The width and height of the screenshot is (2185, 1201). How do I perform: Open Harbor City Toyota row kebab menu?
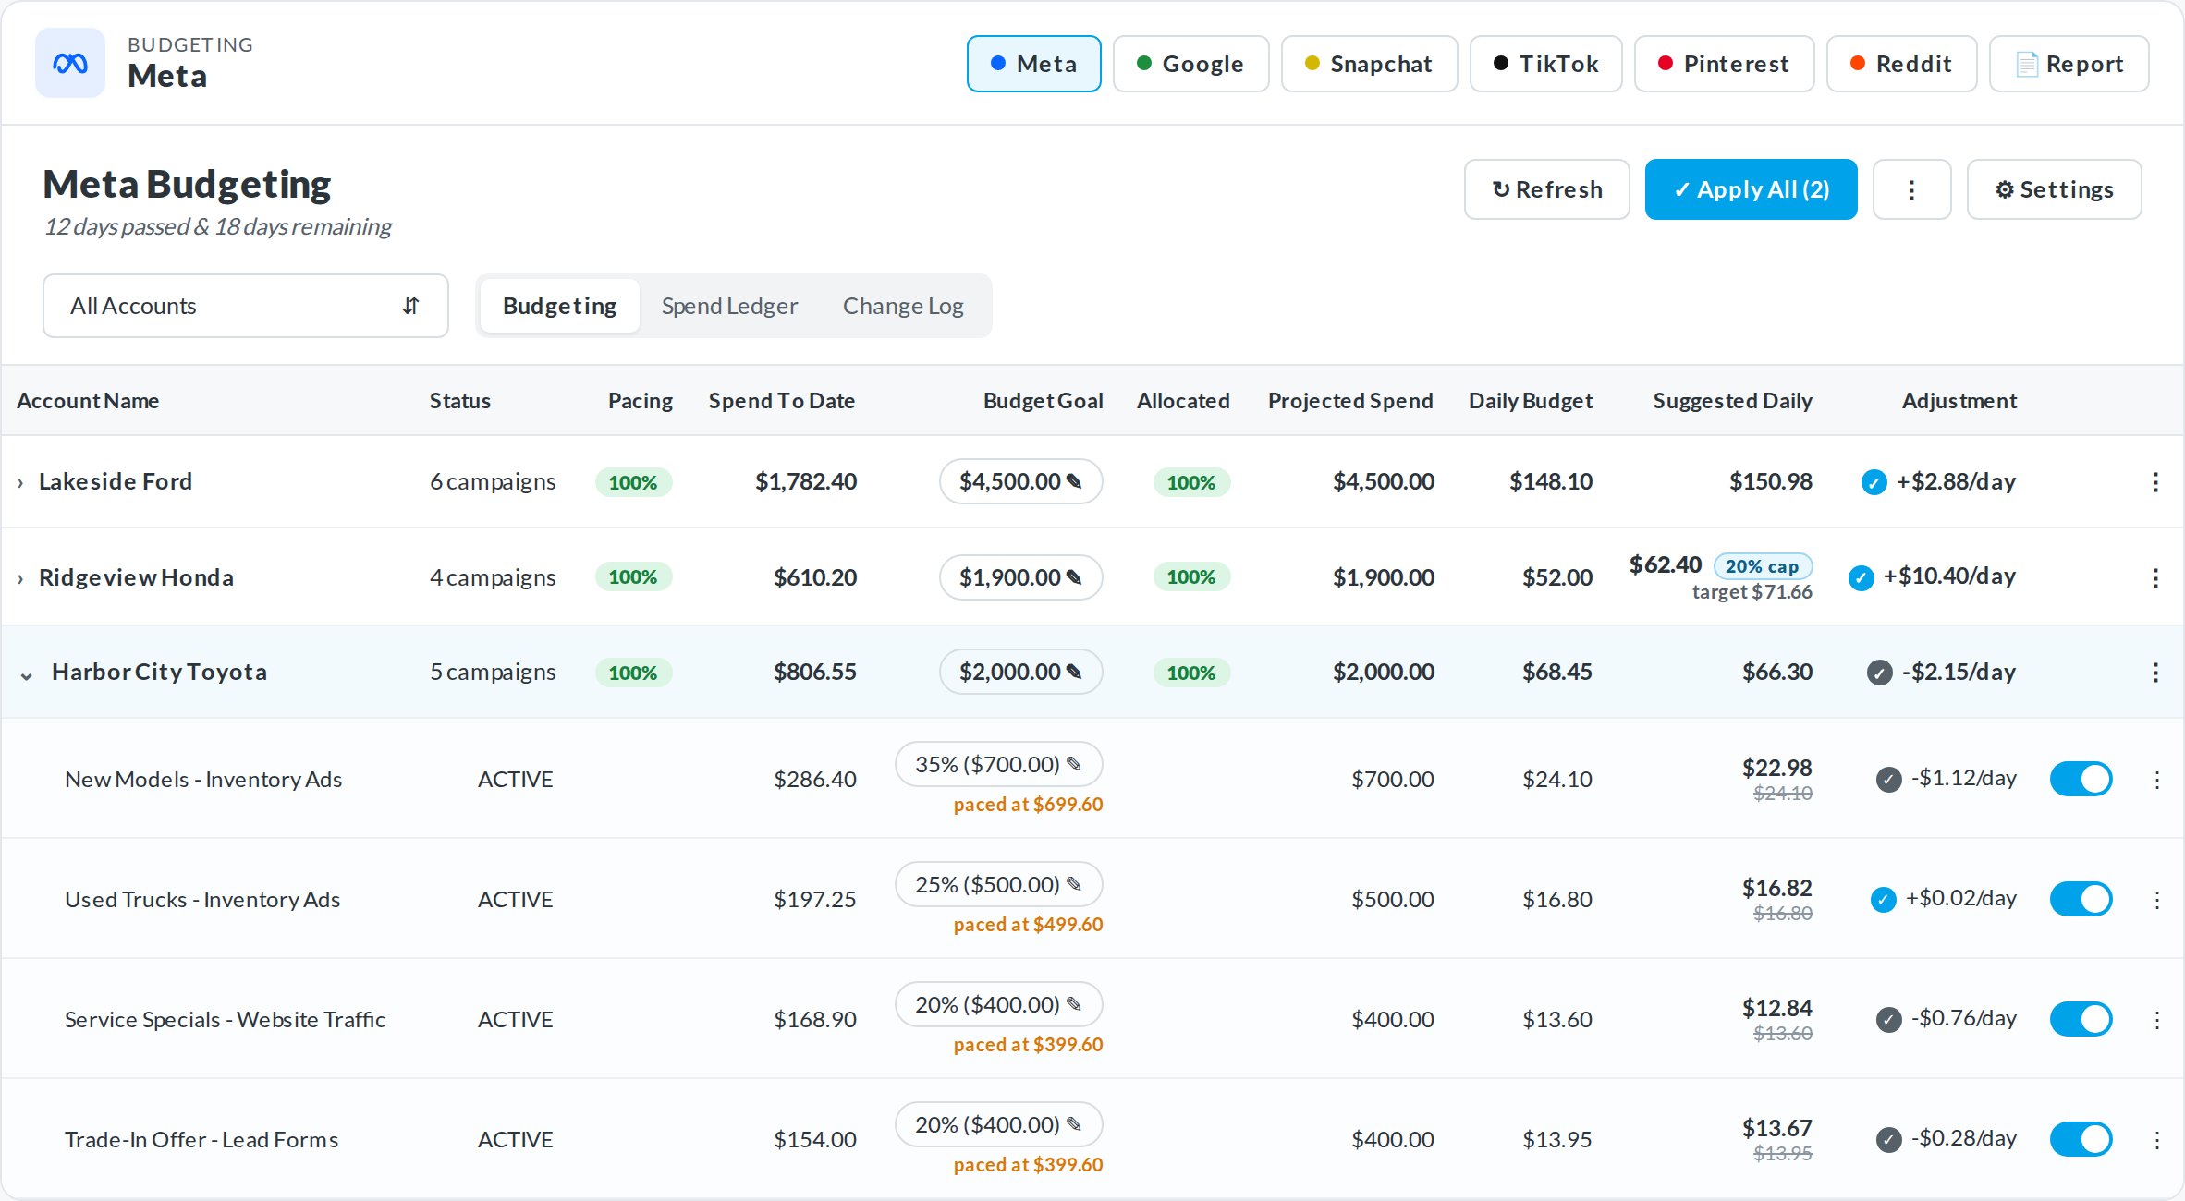coord(2155,673)
